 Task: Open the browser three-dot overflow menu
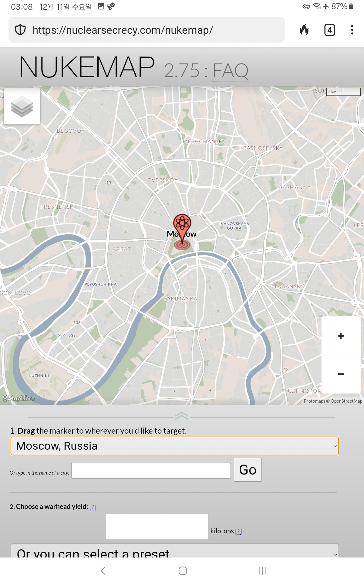[x=352, y=30]
